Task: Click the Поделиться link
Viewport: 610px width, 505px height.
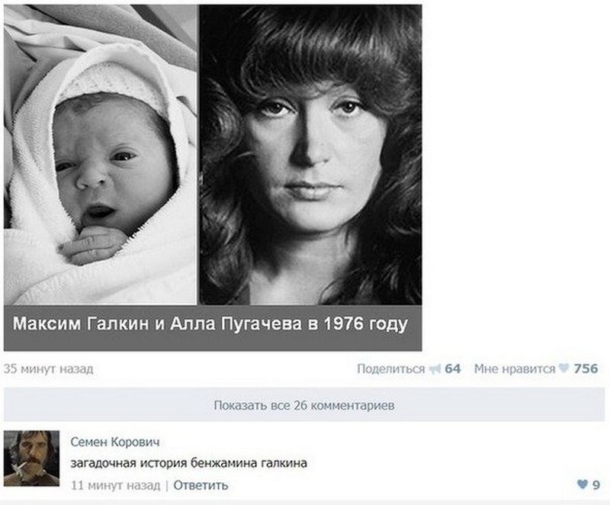Action: (390, 368)
